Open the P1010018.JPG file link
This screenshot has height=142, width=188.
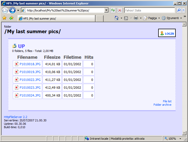coord(30,64)
